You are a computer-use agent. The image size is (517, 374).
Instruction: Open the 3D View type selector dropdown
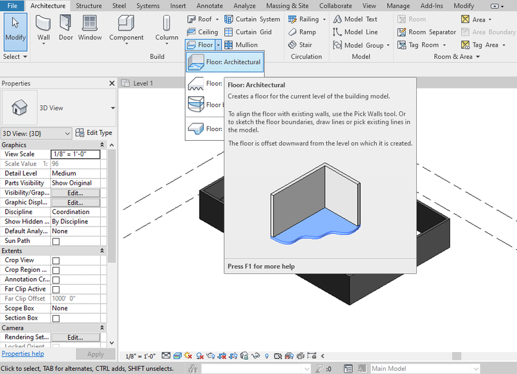(x=112, y=108)
